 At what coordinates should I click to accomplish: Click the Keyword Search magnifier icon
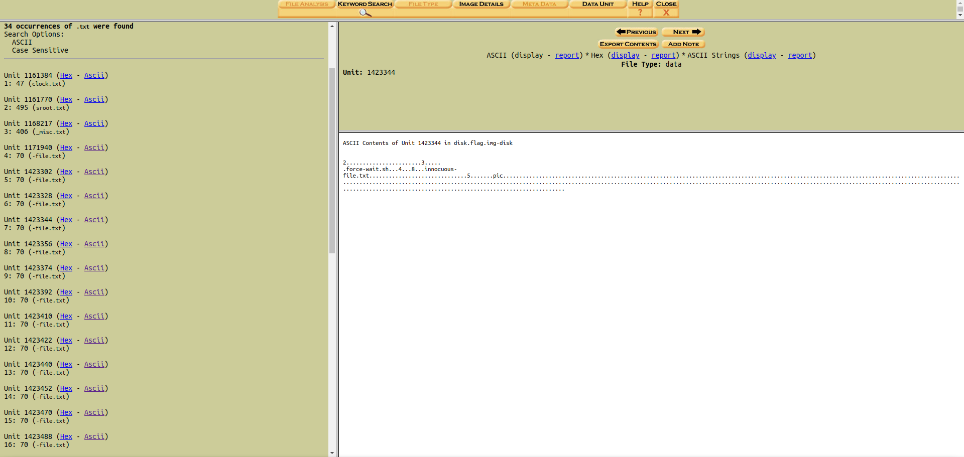tap(365, 13)
